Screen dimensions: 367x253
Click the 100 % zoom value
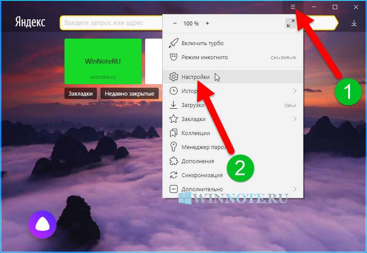(191, 23)
